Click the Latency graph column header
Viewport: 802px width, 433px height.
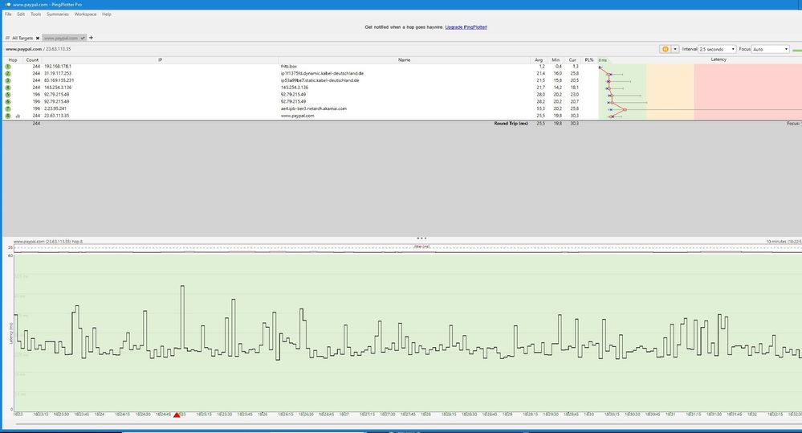click(719, 60)
